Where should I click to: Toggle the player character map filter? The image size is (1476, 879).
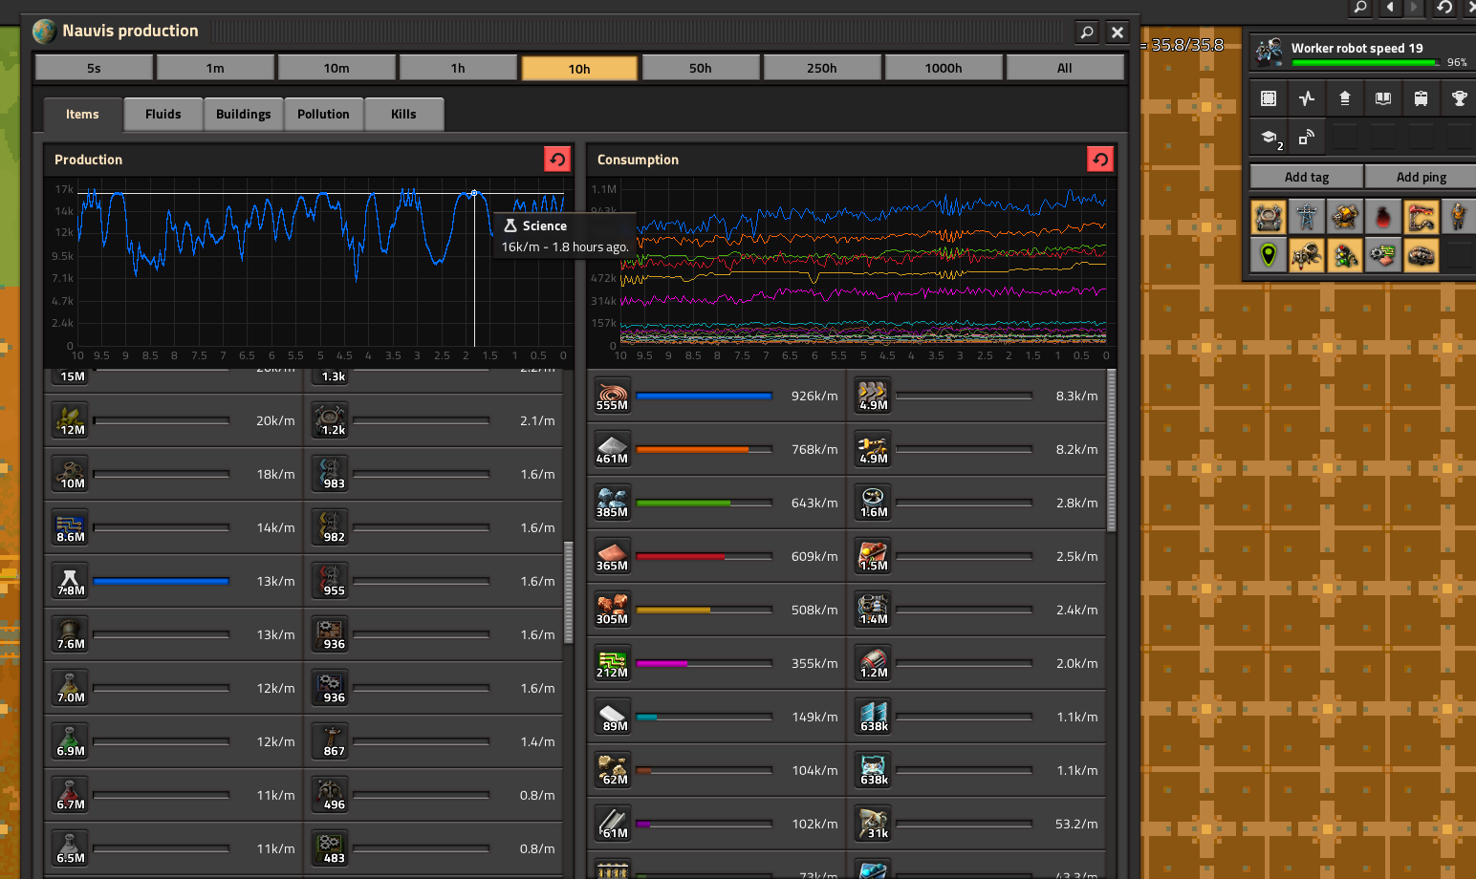coord(1459,217)
